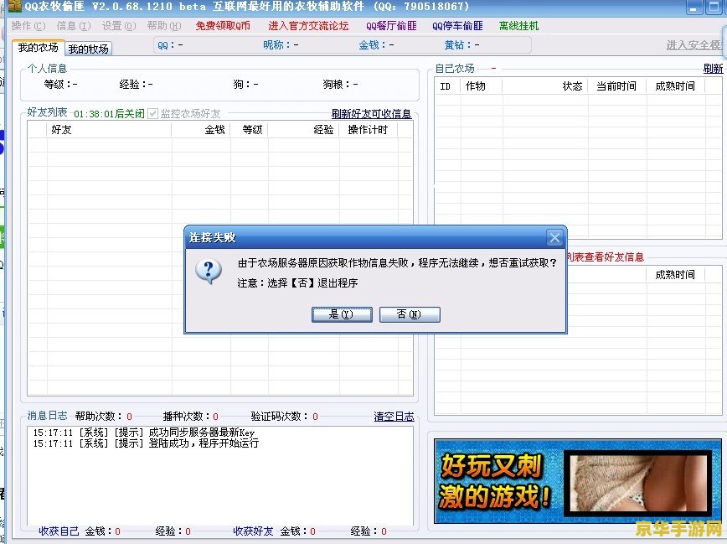Toggle 监控农场好友 checkbox

152,114
